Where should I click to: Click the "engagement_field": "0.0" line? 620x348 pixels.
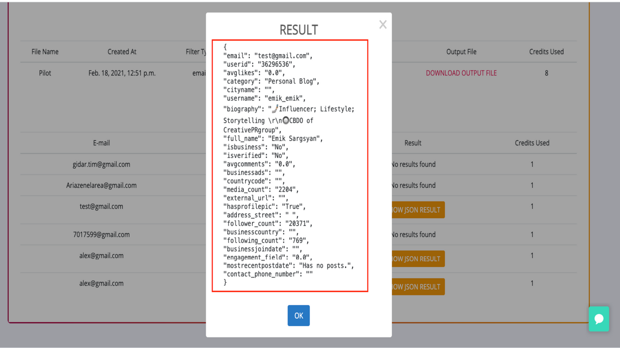pos(268,258)
